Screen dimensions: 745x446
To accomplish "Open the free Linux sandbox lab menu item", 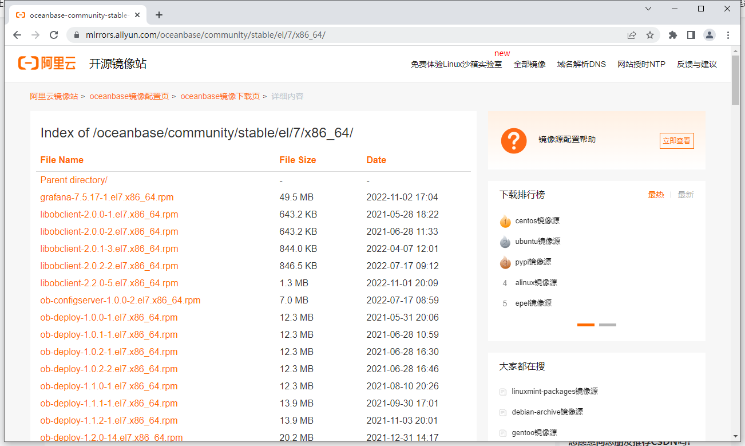I will pyautogui.click(x=456, y=64).
